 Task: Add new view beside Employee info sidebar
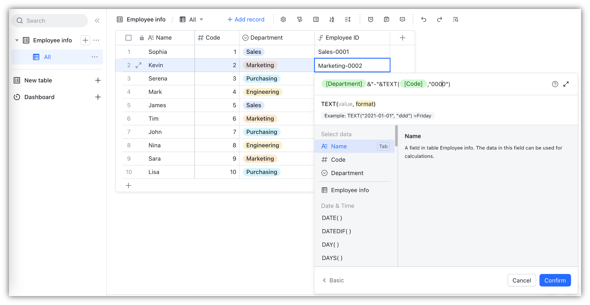[x=86, y=40]
